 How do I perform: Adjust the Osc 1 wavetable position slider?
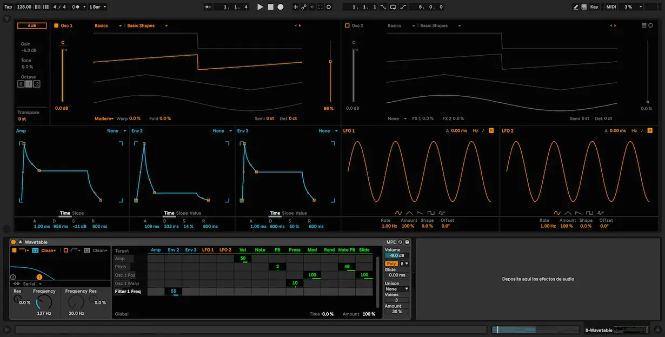tap(330, 72)
